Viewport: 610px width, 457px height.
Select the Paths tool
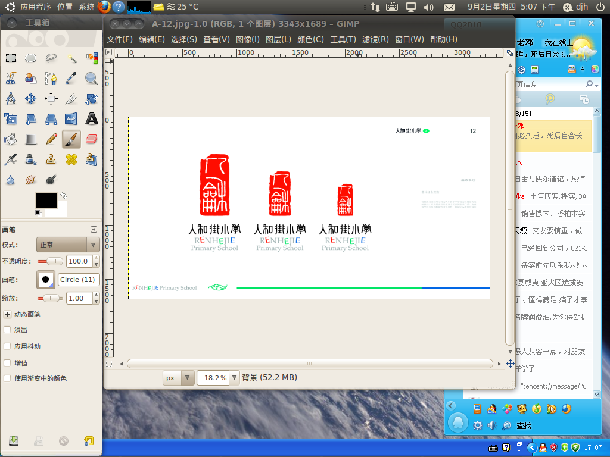pos(51,79)
